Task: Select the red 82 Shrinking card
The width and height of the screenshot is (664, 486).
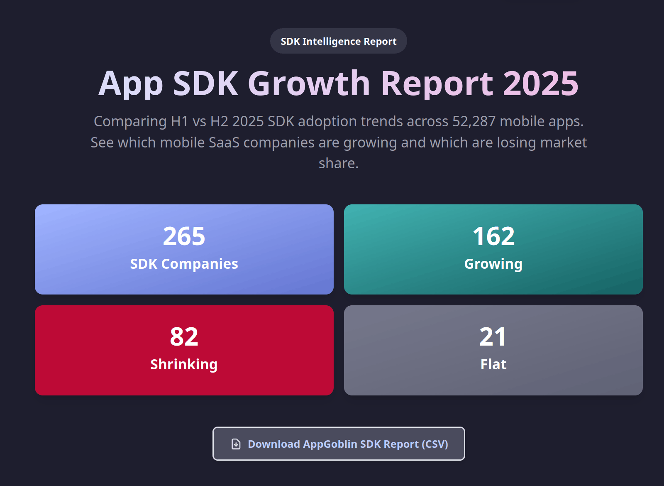Action: [184, 350]
